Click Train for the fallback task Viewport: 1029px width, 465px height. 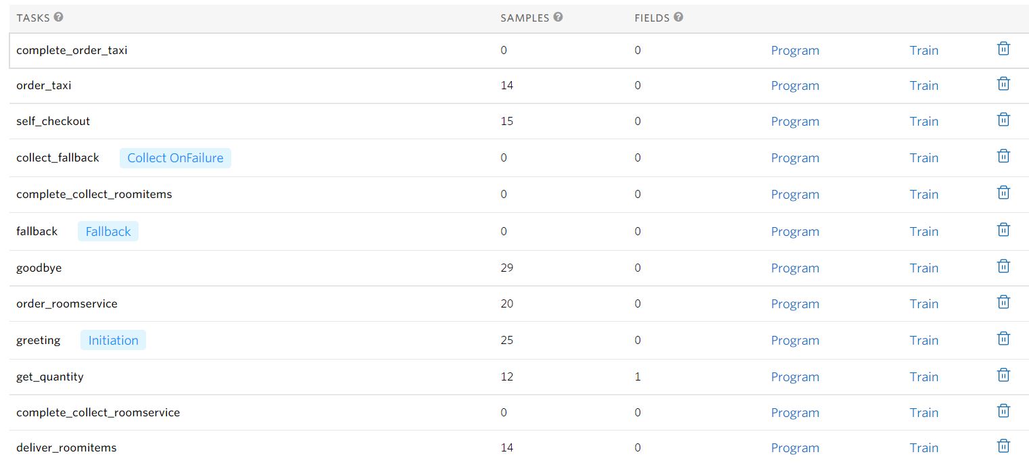pyautogui.click(x=924, y=232)
